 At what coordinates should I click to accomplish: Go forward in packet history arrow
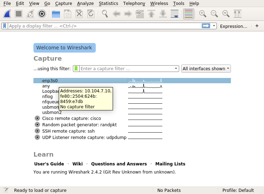[128, 14]
